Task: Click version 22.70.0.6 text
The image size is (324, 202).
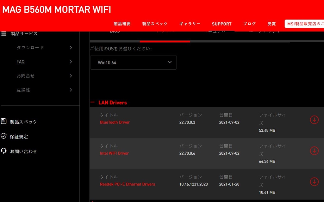Action: [x=187, y=153]
